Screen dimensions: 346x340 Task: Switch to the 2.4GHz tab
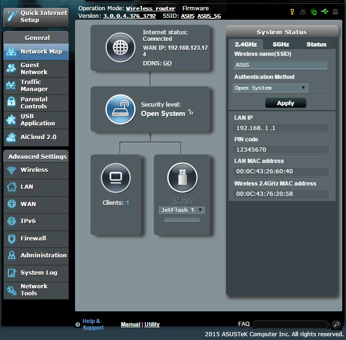[246, 44]
